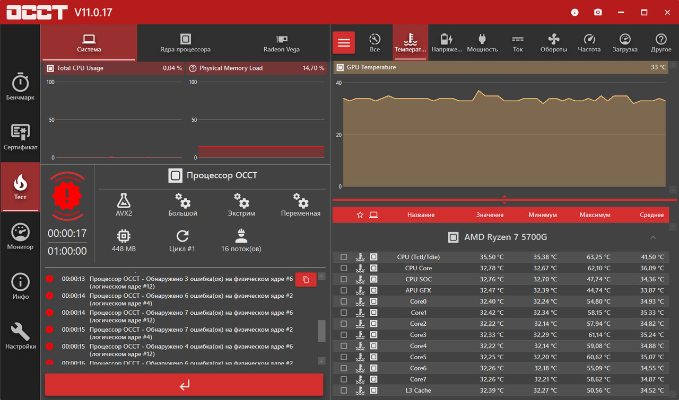Click the star favorites column header
Image resolution: width=679 pixels, height=400 pixels.
coord(360,215)
